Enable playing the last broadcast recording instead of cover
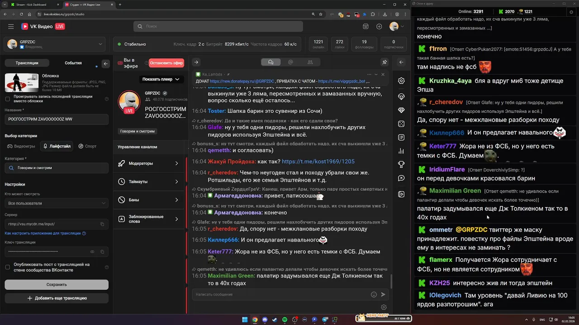579x325 pixels. pos(7,99)
